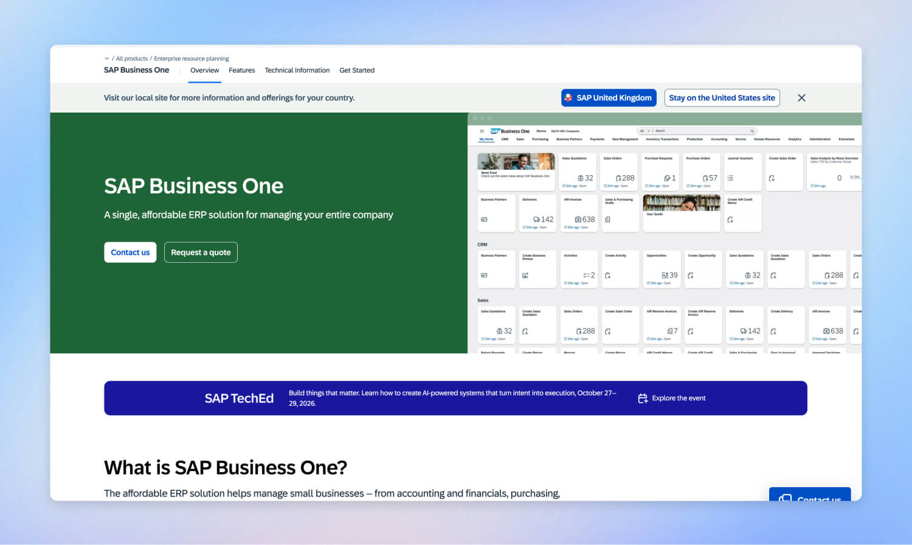Image resolution: width=912 pixels, height=545 pixels.
Task: Select the My Home tab in product screenshot
Action: 486,139
